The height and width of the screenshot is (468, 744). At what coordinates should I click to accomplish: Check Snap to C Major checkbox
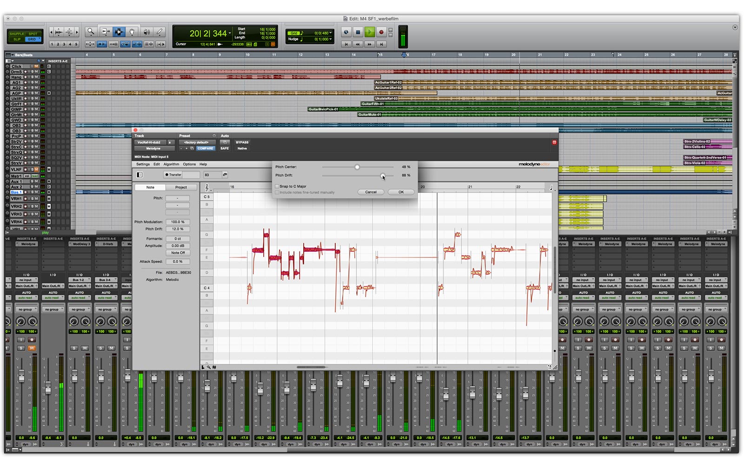click(277, 186)
